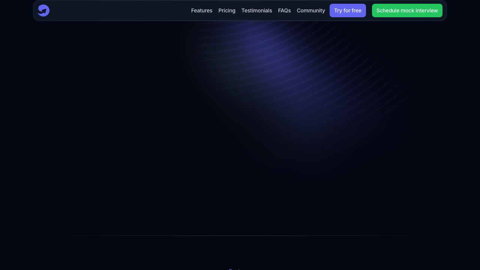This screenshot has height=270, width=480.
Task: Open the Testimonials nav link
Action: 256,10
